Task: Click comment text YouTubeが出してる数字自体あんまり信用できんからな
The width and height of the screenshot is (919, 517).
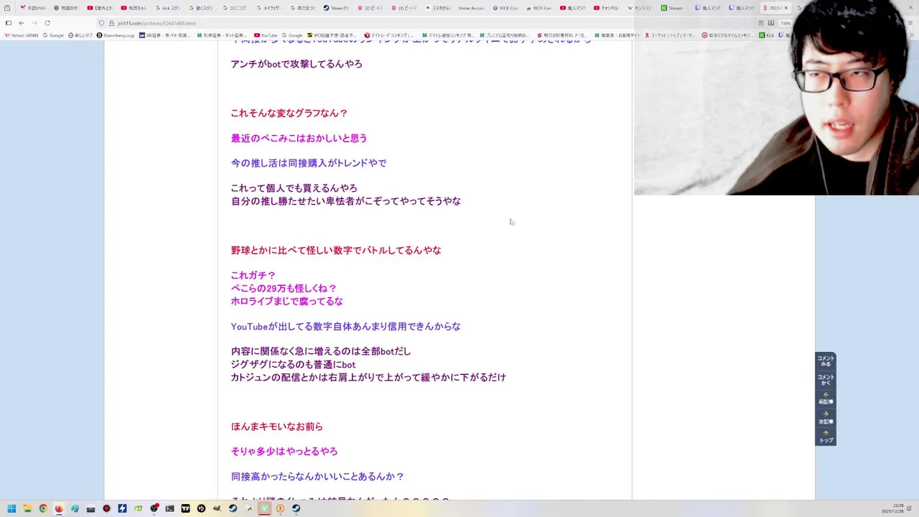Action: tap(346, 326)
